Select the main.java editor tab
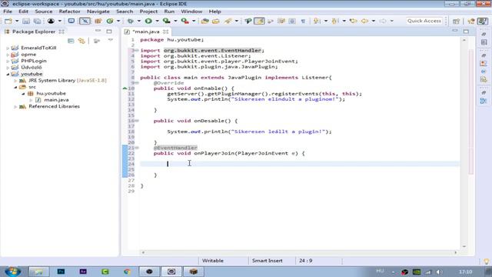Screen dimensions: 492x277 click(146, 32)
